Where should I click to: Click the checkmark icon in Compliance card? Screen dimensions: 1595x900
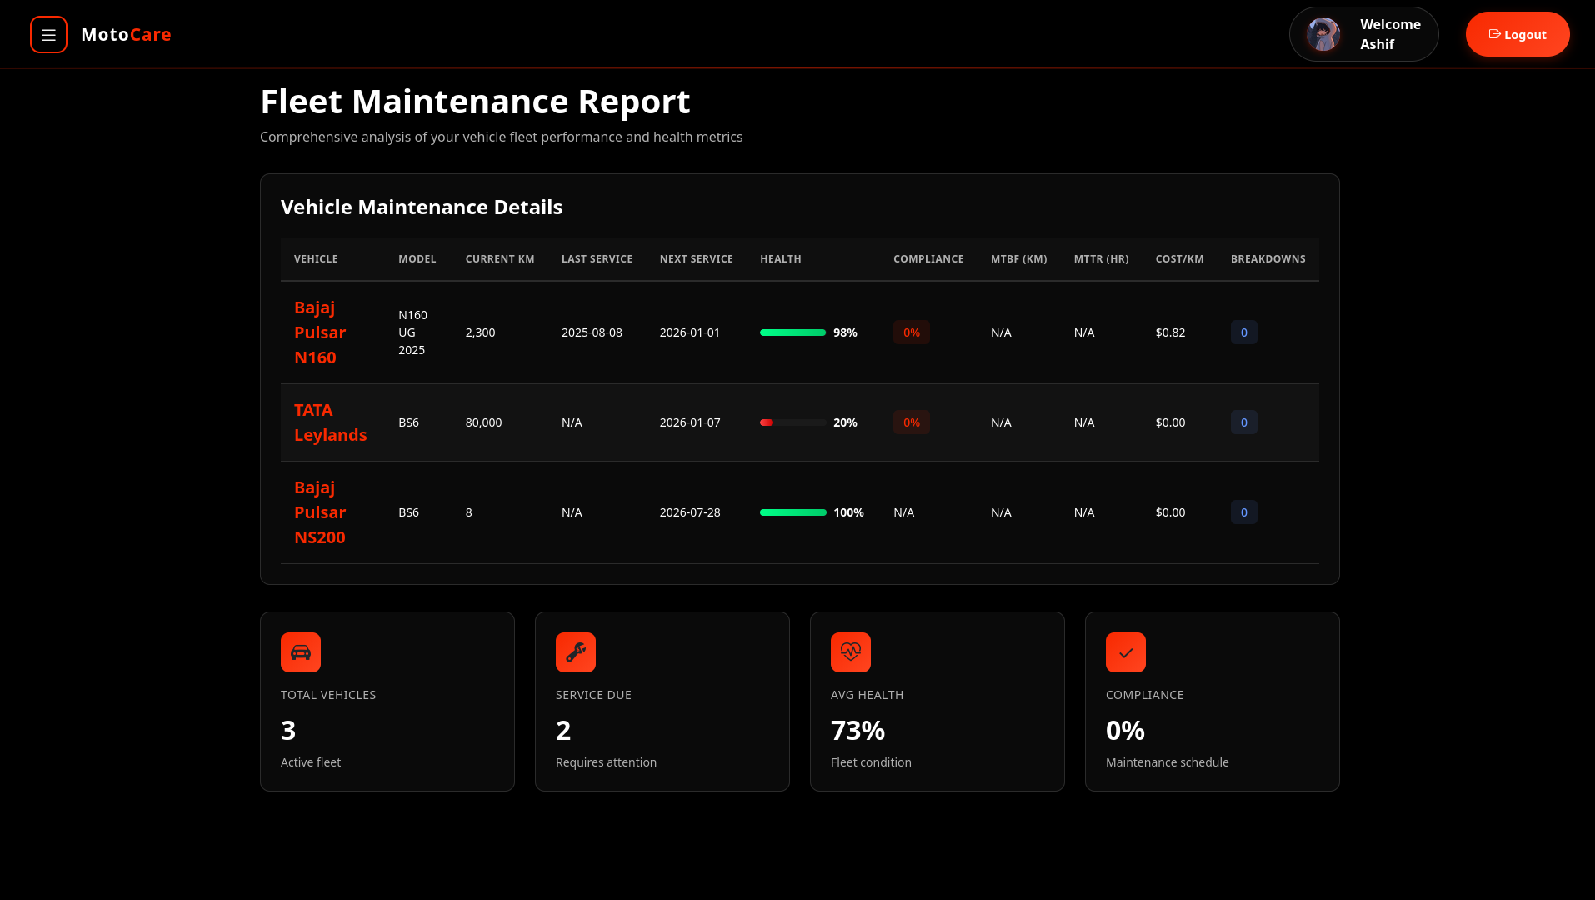tap(1126, 652)
